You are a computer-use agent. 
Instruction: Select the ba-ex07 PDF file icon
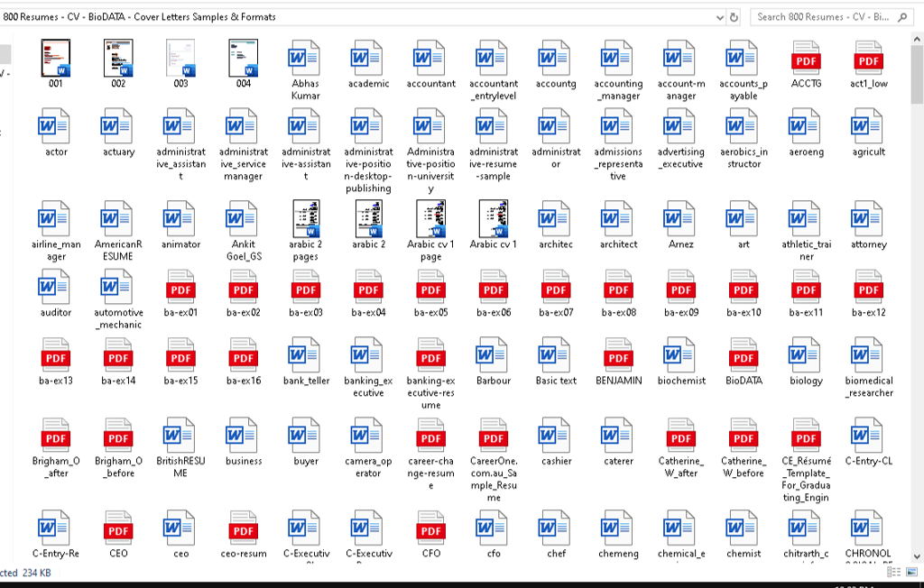[x=556, y=287]
